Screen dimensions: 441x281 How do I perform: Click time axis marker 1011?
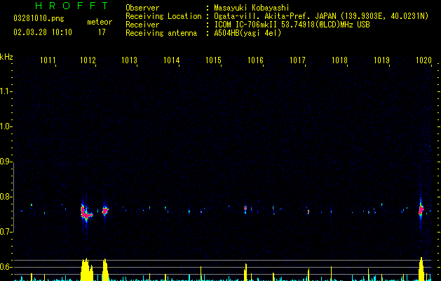click(x=48, y=60)
